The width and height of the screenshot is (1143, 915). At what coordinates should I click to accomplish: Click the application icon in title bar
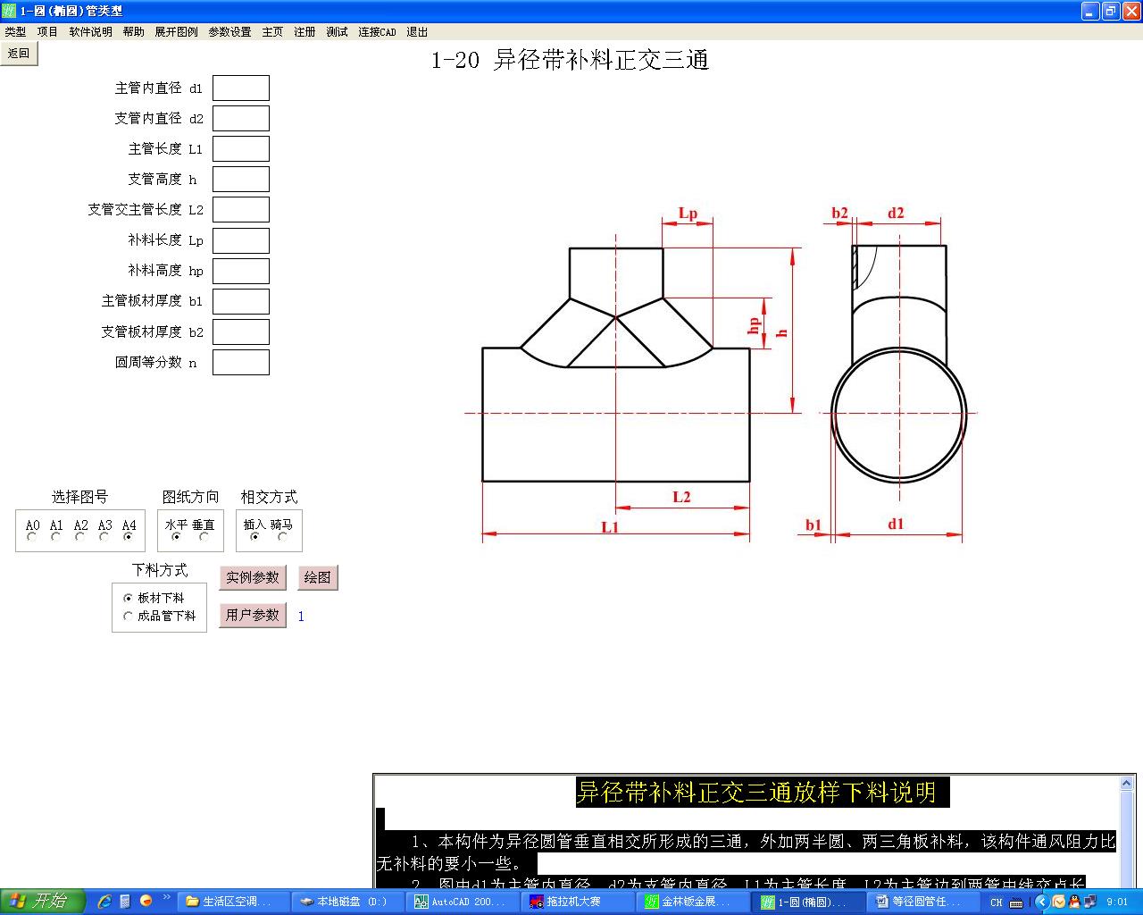pos(9,11)
